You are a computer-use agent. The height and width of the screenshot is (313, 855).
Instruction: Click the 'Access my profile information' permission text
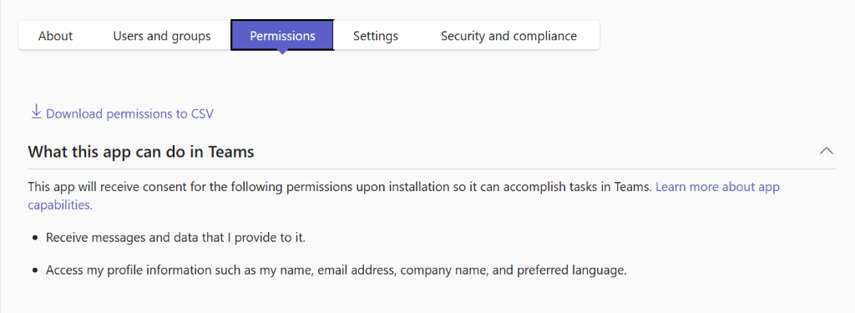coord(336,270)
